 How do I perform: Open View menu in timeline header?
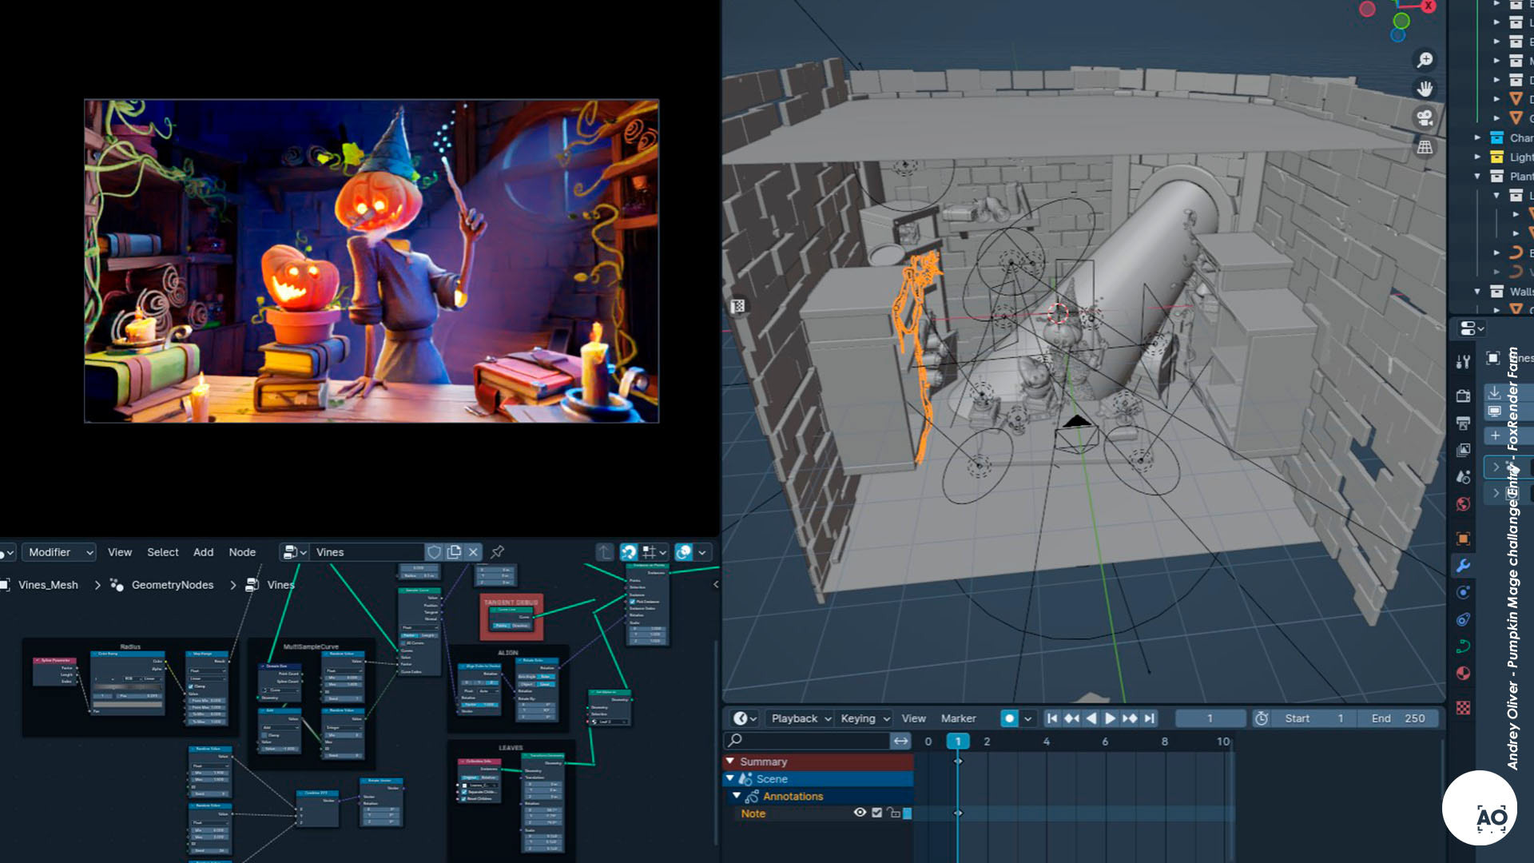pos(913,718)
